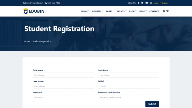
Task: Open the shopping cart icon
Action: (x=167, y=11)
